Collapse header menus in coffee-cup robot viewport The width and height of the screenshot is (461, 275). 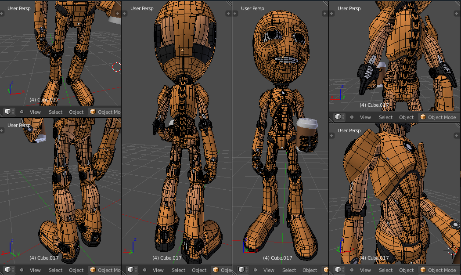255,270
